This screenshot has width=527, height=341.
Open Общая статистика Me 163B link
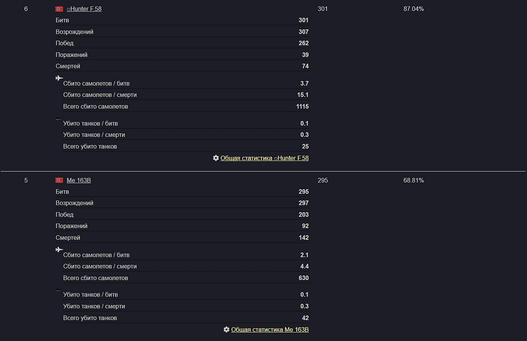[270, 329]
